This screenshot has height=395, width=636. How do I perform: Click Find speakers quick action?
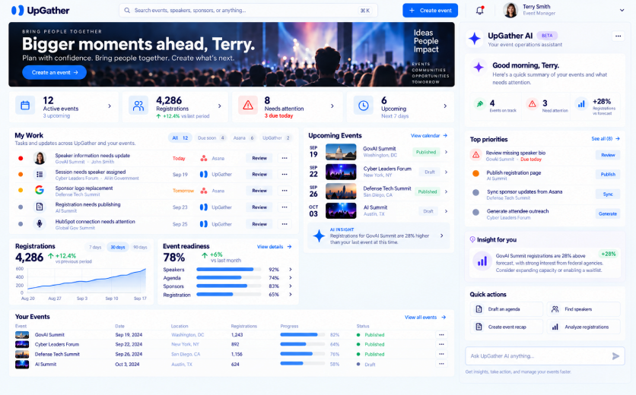[x=584, y=309]
